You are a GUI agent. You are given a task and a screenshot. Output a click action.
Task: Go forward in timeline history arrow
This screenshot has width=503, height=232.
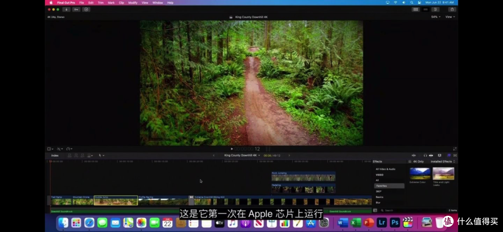pyautogui.click(x=289, y=155)
